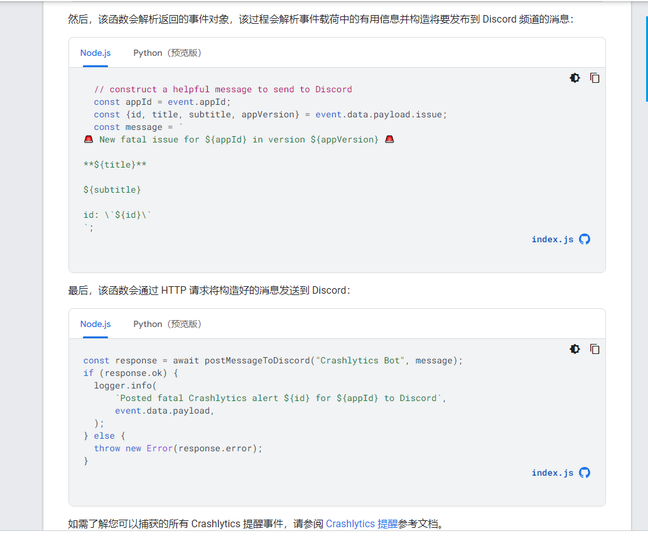The height and width of the screenshot is (536, 648).
Task: Click the 'const response = await postMessageToDiscord' line
Action: click(273, 360)
